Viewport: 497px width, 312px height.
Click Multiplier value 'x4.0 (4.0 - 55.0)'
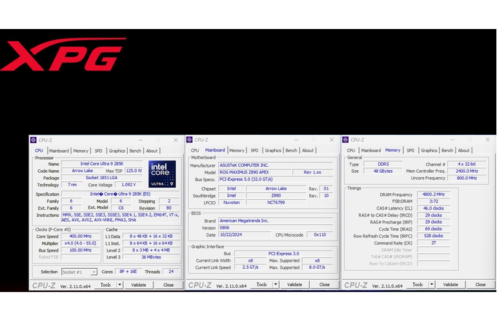[80, 243]
